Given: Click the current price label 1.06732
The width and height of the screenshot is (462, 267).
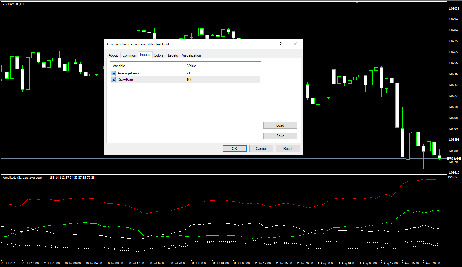Looking at the screenshot, I should (454, 159).
